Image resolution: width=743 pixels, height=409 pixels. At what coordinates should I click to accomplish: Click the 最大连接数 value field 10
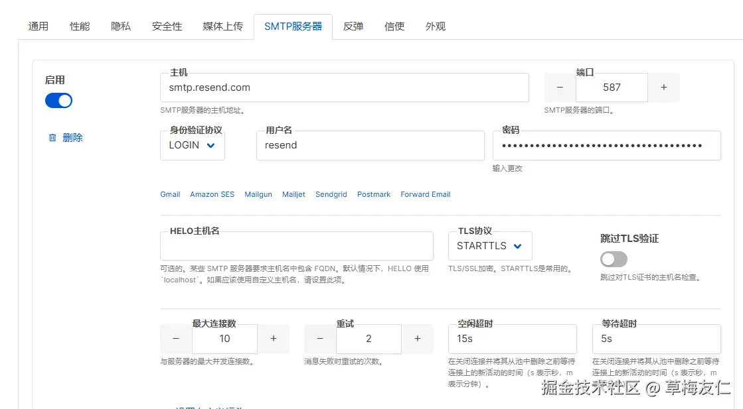(x=224, y=339)
